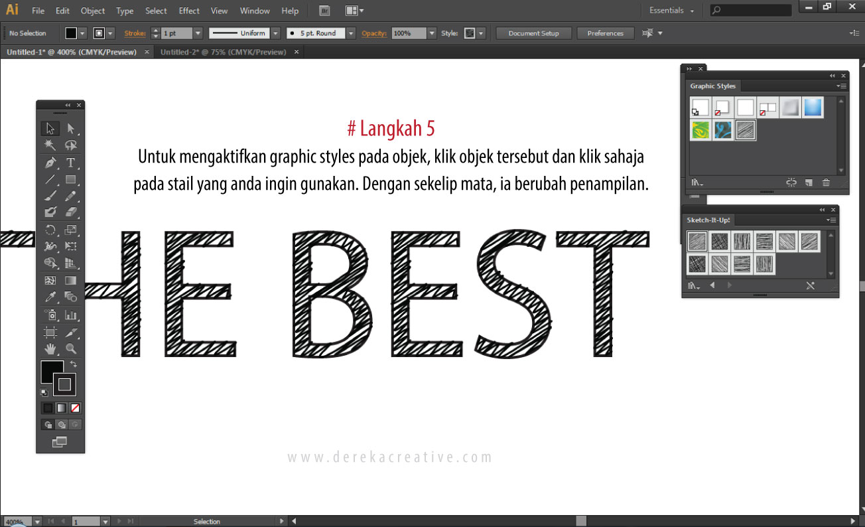Activate the Zoom tool
The height and width of the screenshot is (527, 865).
point(70,348)
